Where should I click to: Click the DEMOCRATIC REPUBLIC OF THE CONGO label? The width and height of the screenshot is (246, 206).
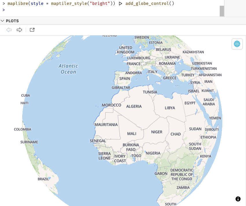point(182,175)
